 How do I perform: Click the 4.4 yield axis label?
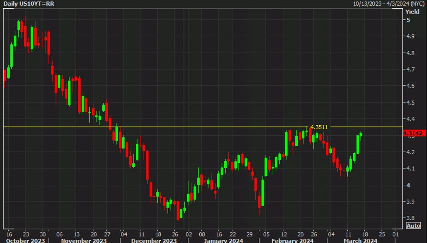click(x=410, y=119)
